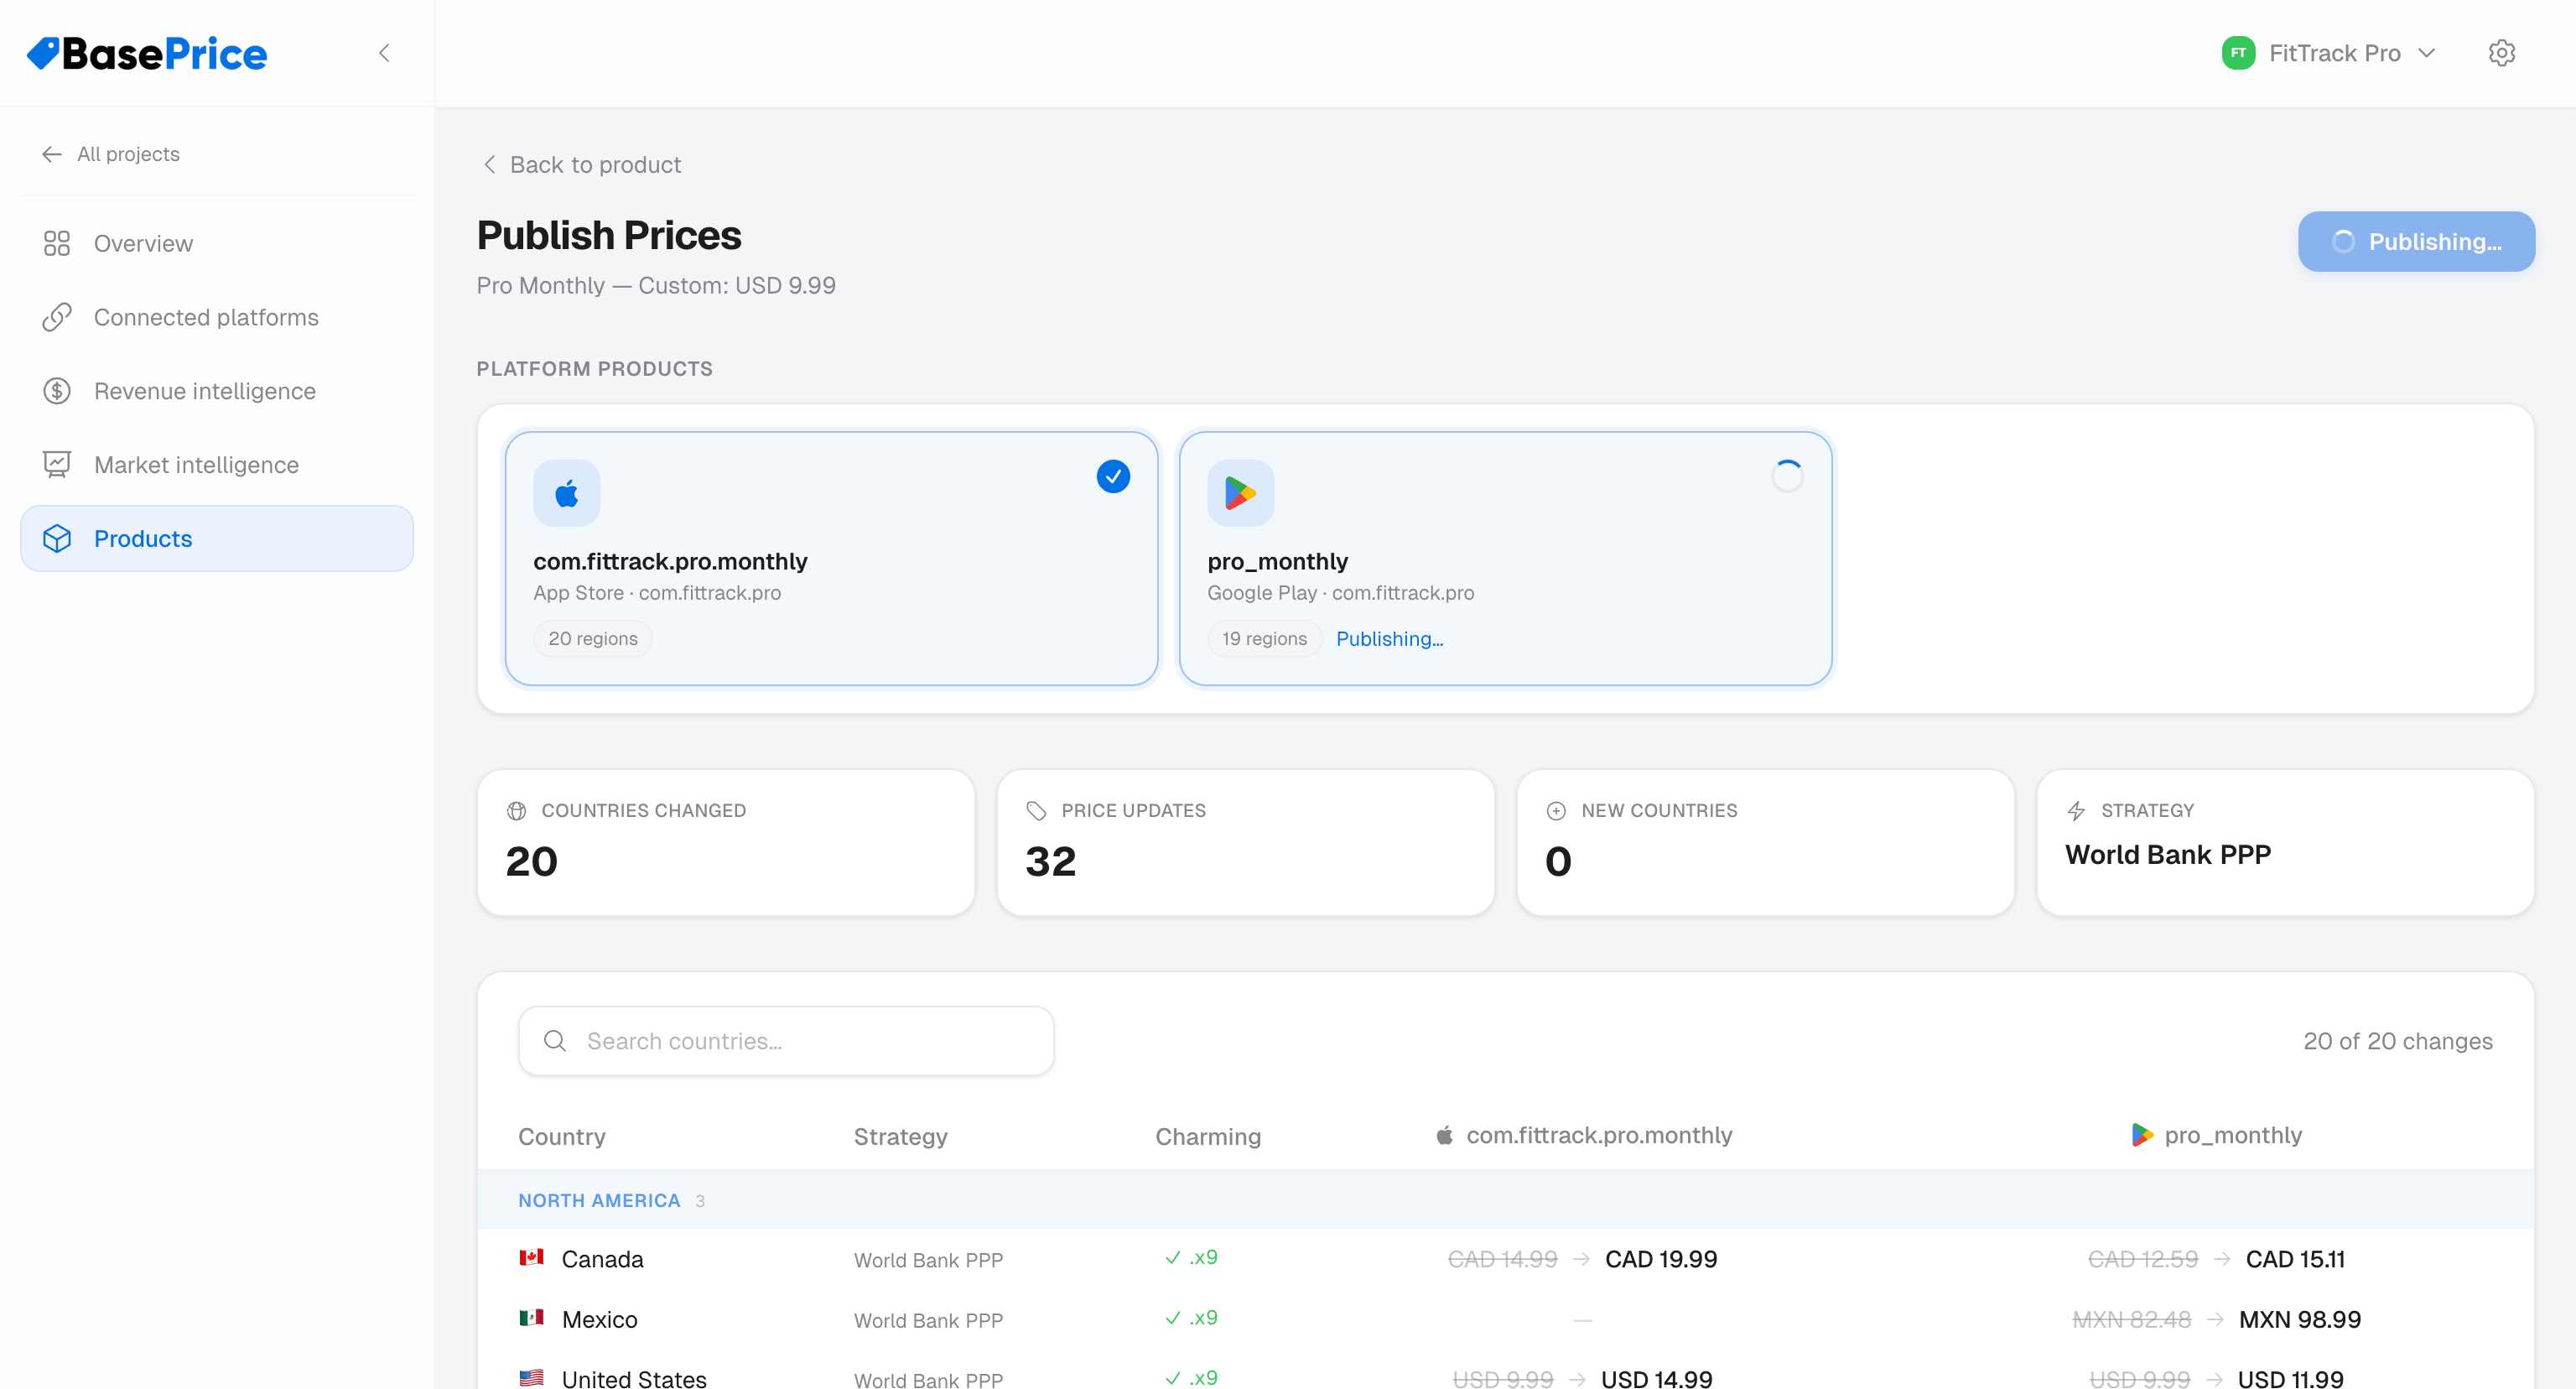Click the World Bank PPP strategy value

[x=2168, y=855]
